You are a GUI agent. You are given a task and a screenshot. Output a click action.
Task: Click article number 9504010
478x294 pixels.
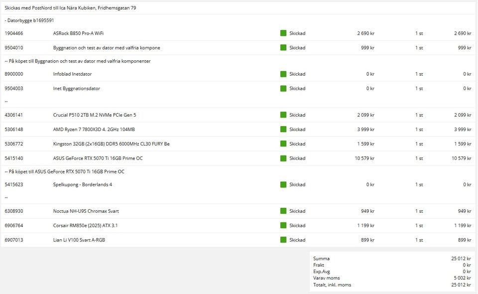click(14, 48)
